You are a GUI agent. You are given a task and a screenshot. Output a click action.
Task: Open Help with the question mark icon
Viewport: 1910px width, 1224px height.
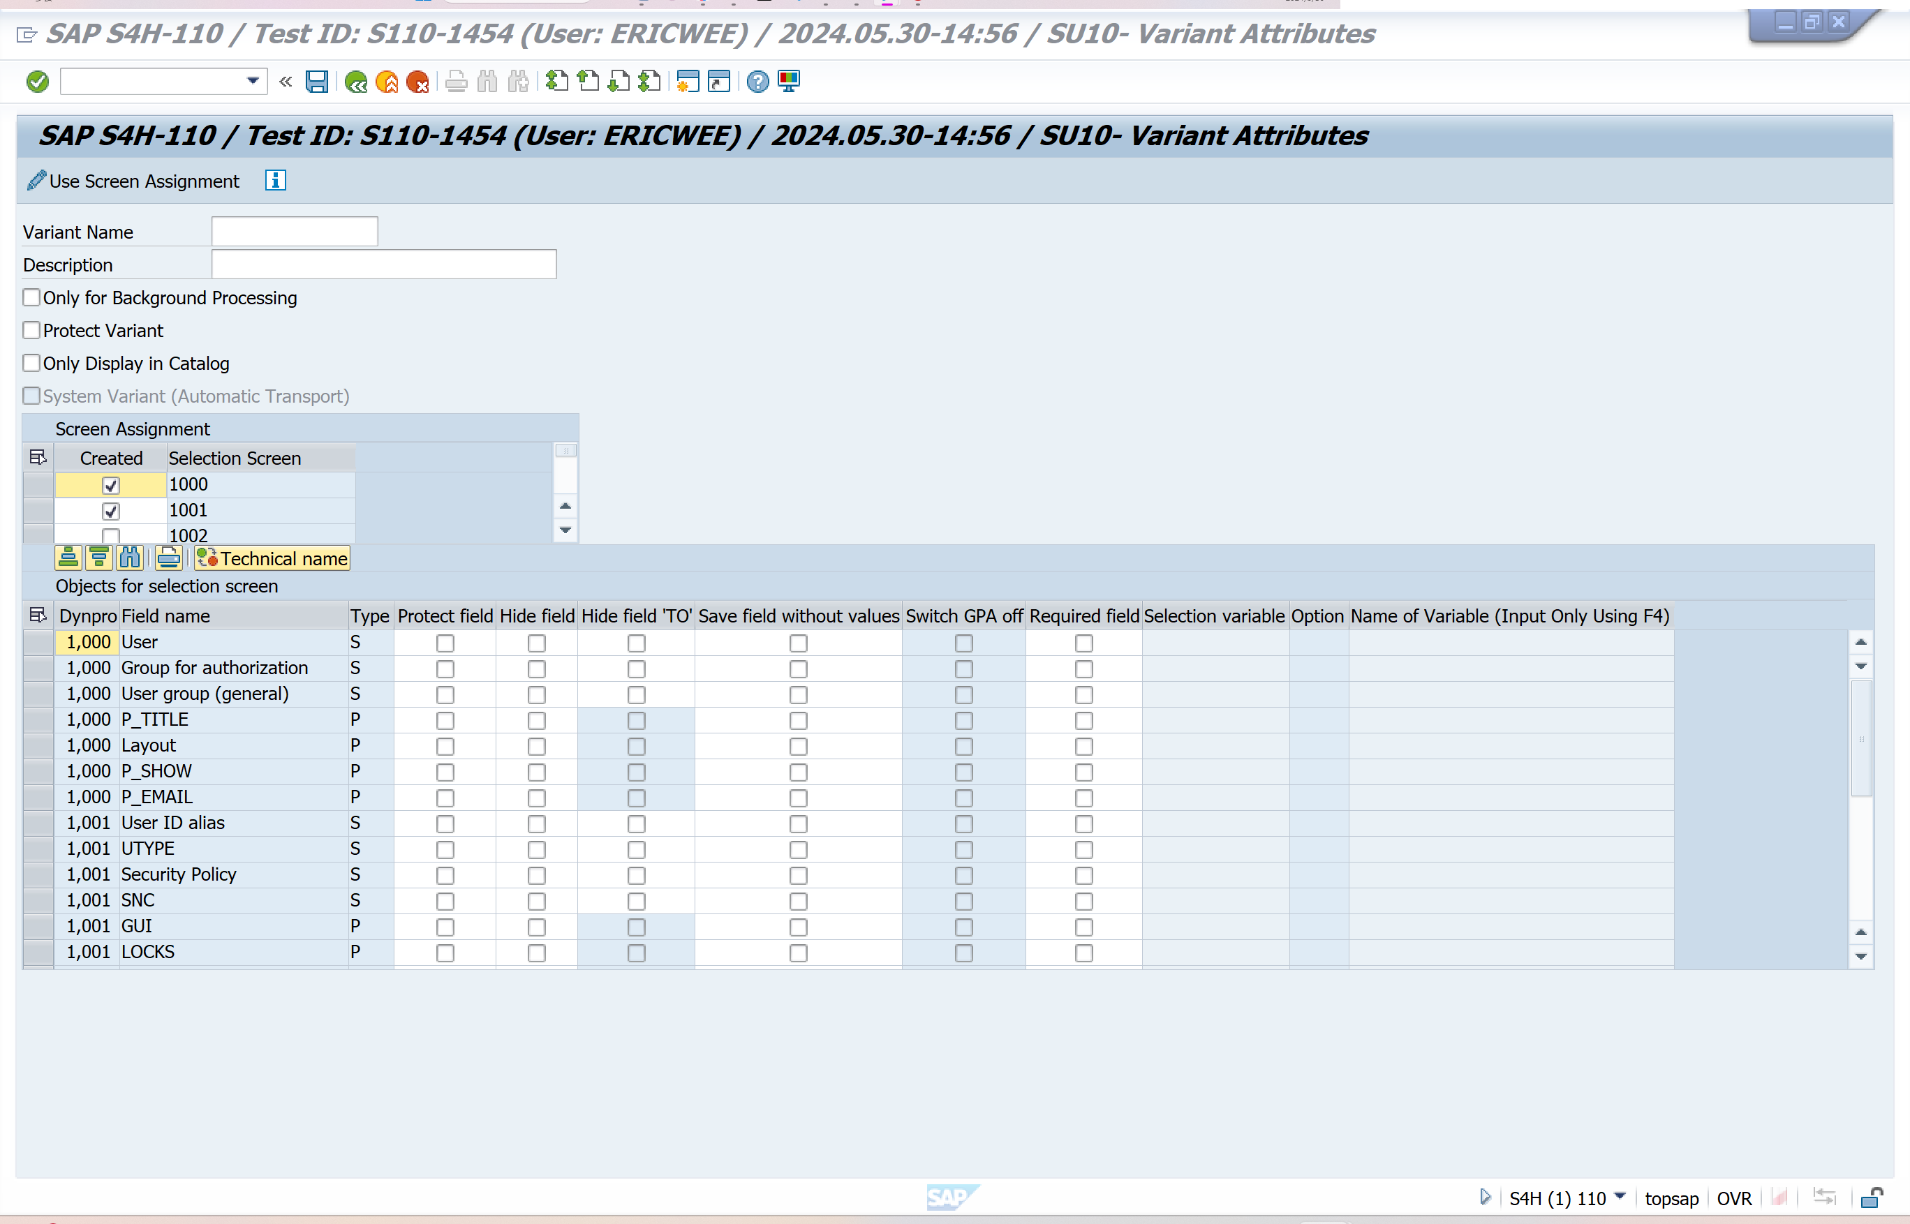pyautogui.click(x=758, y=82)
